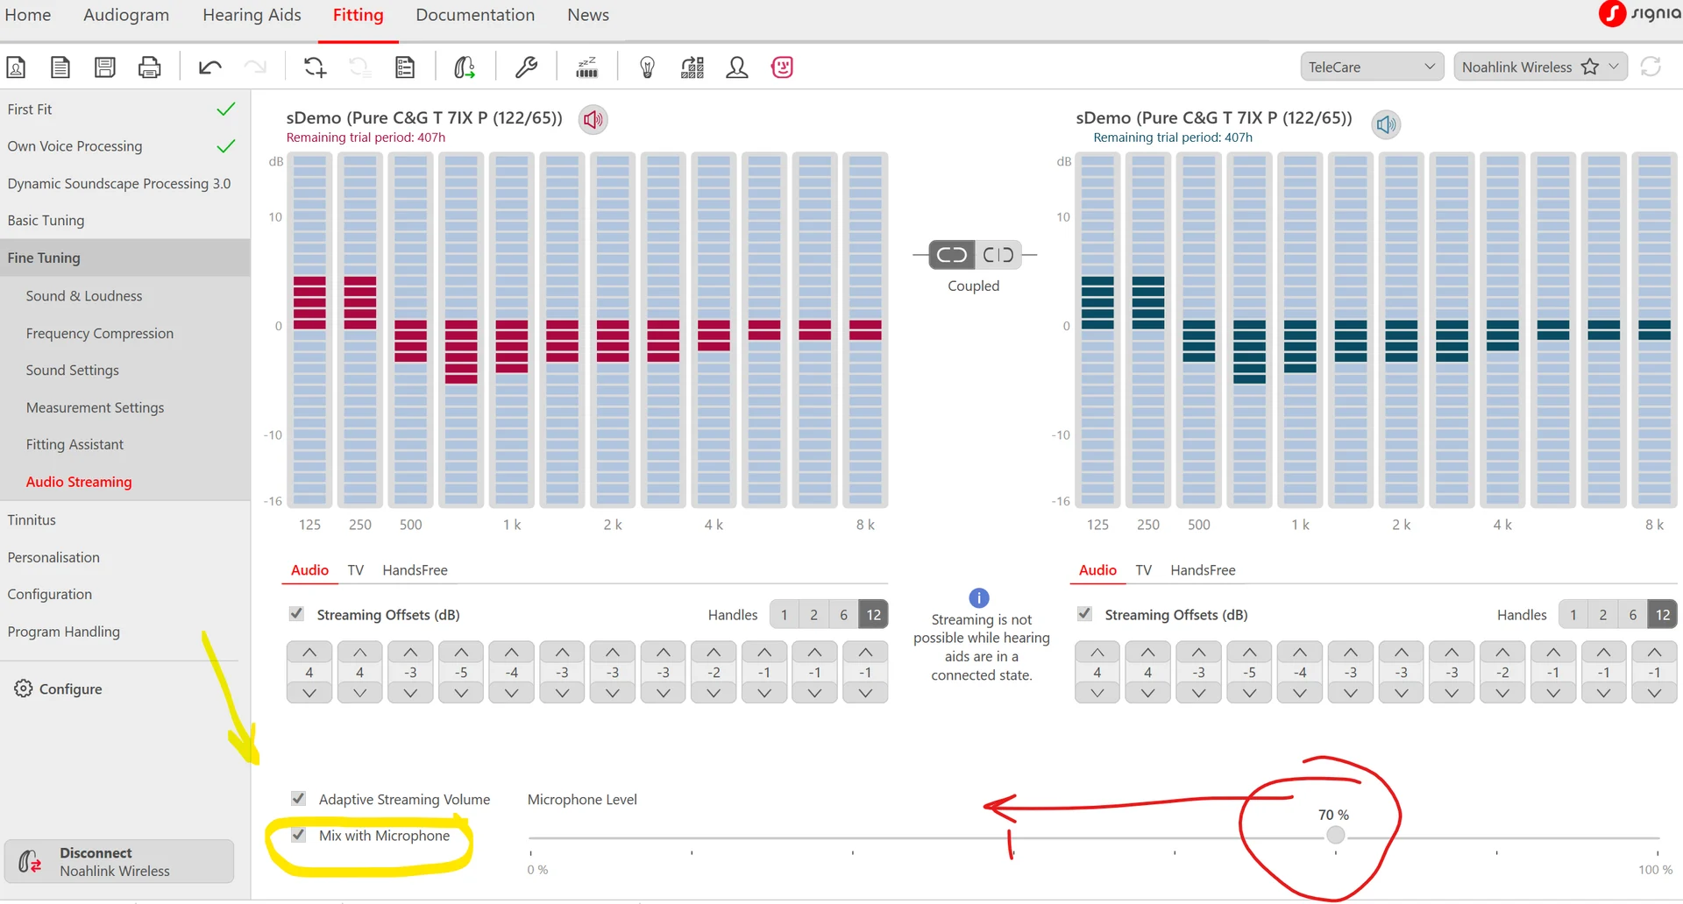Click the document report toolbar icon
The width and height of the screenshot is (1683, 904).
(60, 67)
